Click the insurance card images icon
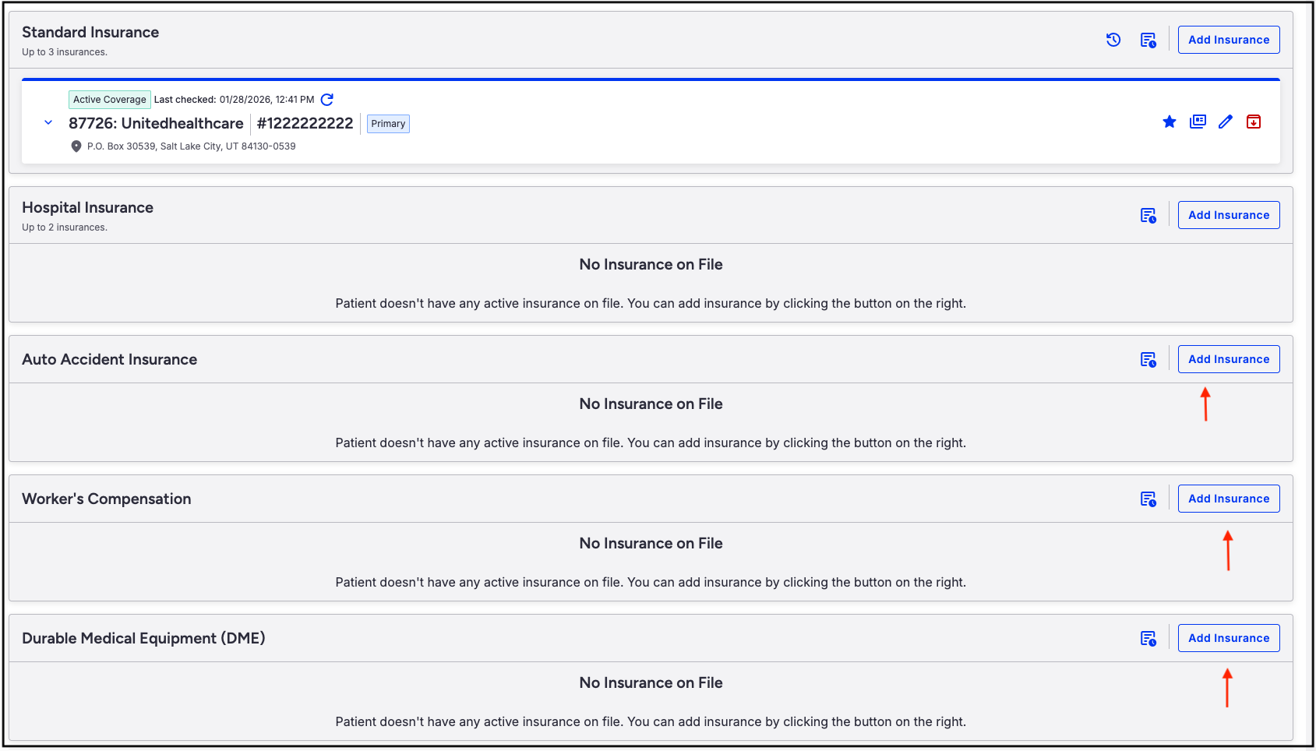1316x751 pixels. coord(1198,122)
